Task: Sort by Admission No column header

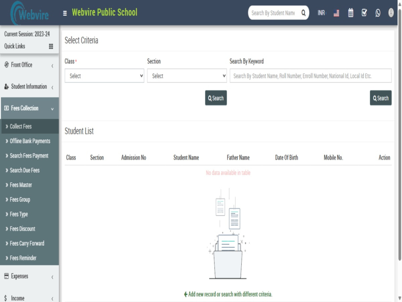Action: [133, 158]
